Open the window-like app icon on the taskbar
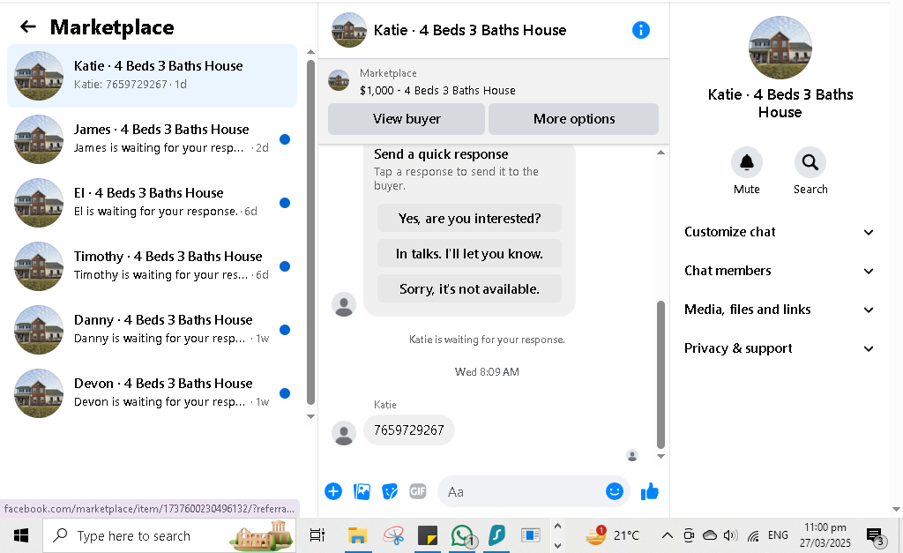 click(530, 535)
